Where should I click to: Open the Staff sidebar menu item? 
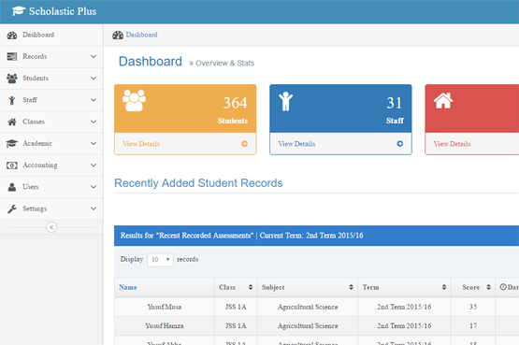click(x=51, y=100)
